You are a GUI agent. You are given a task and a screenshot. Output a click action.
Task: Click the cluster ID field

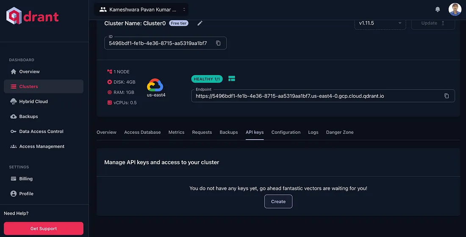165,43
